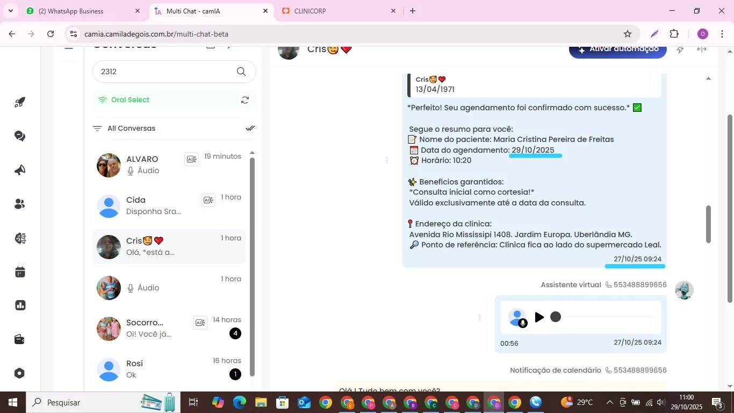The height and width of the screenshot is (413, 734).
Task: Click the double-check mark all read icon
Action: click(x=250, y=129)
